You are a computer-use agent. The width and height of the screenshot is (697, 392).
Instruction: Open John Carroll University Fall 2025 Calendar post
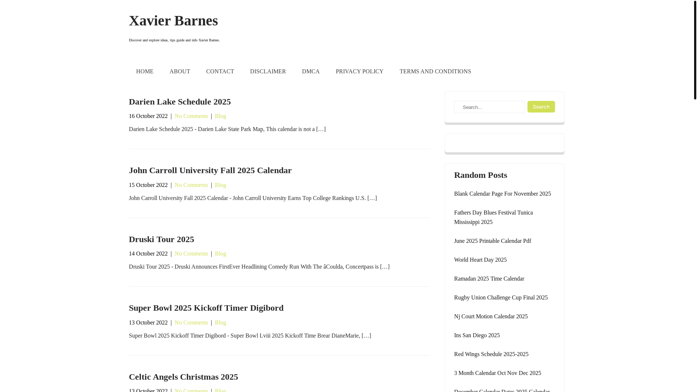click(210, 170)
